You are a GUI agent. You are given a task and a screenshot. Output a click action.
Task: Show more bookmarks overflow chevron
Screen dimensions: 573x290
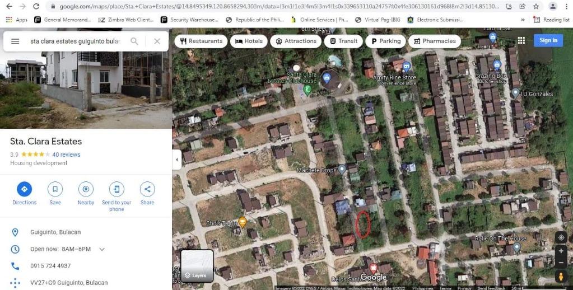[523, 20]
